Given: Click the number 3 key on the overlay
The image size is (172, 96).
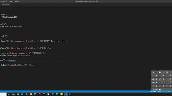Looking at the screenshot, I should tap(163, 76).
